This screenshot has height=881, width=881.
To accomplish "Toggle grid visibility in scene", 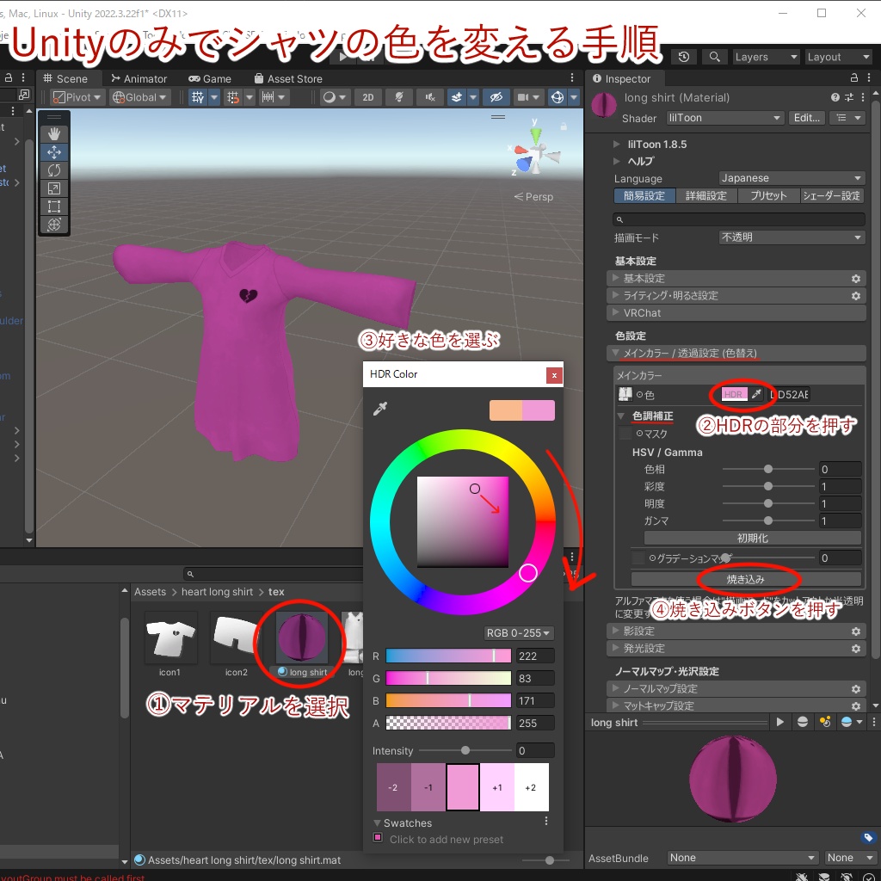I will pos(198,97).
